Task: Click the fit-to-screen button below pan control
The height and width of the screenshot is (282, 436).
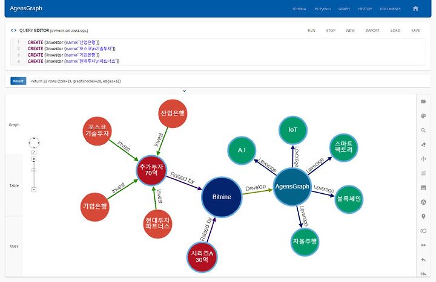Action: pyautogui.click(x=34, y=153)
